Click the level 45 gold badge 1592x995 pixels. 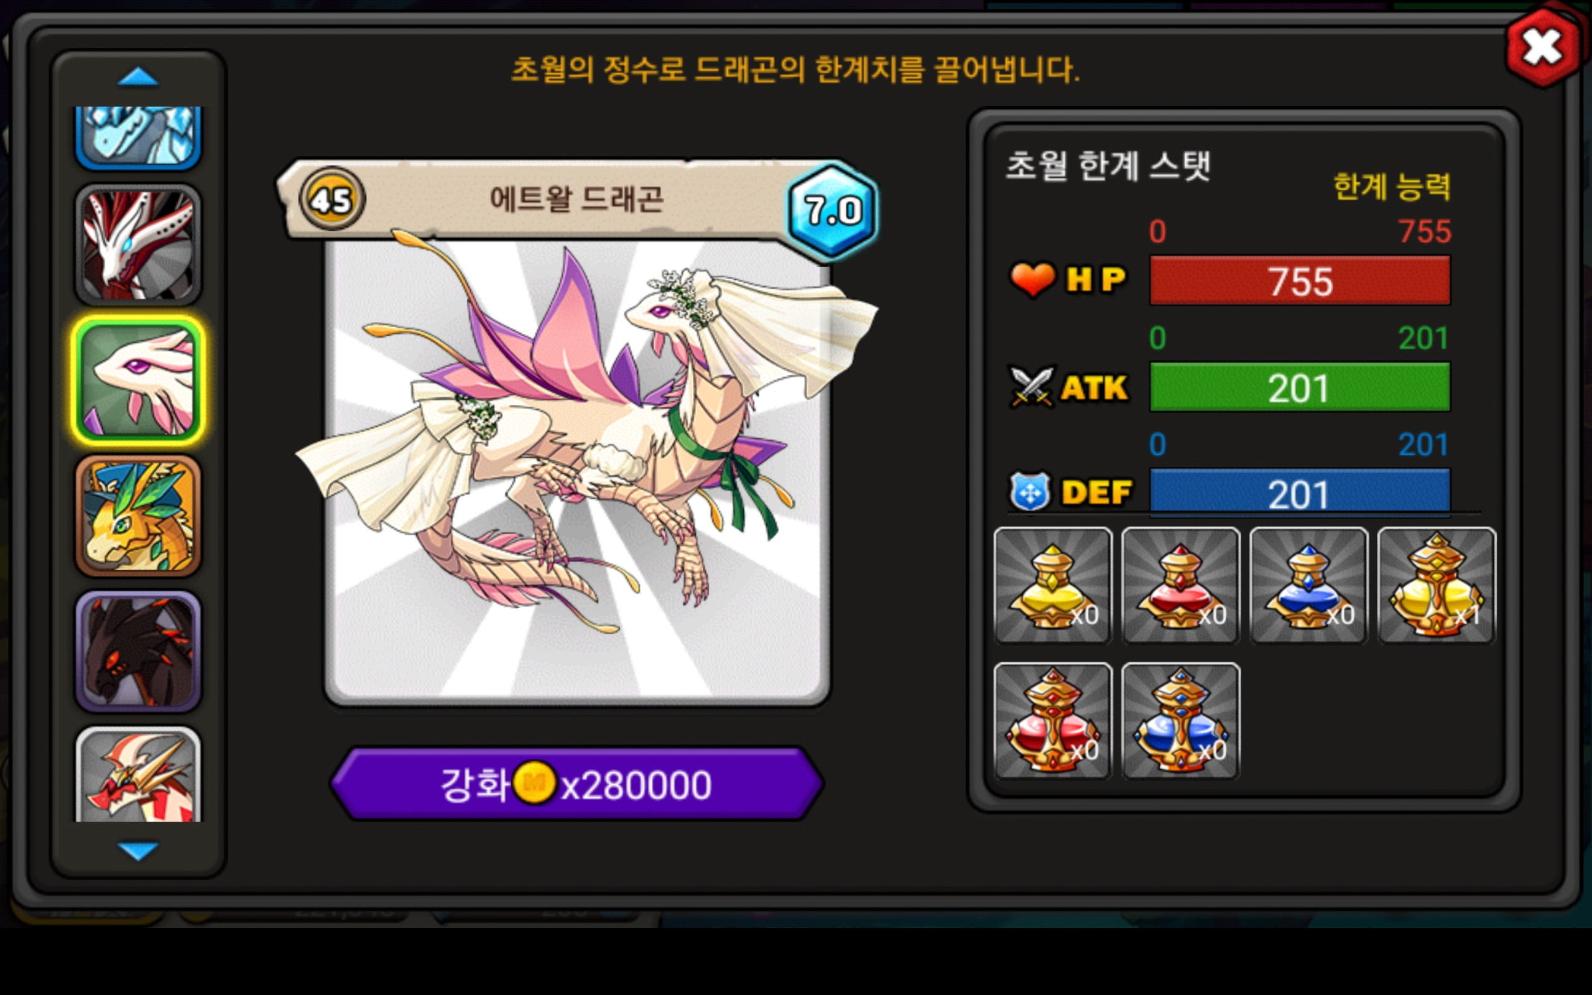[331, 199]
